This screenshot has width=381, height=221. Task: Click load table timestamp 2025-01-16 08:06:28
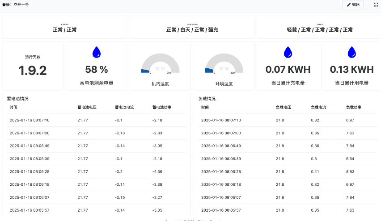[221, 171]
